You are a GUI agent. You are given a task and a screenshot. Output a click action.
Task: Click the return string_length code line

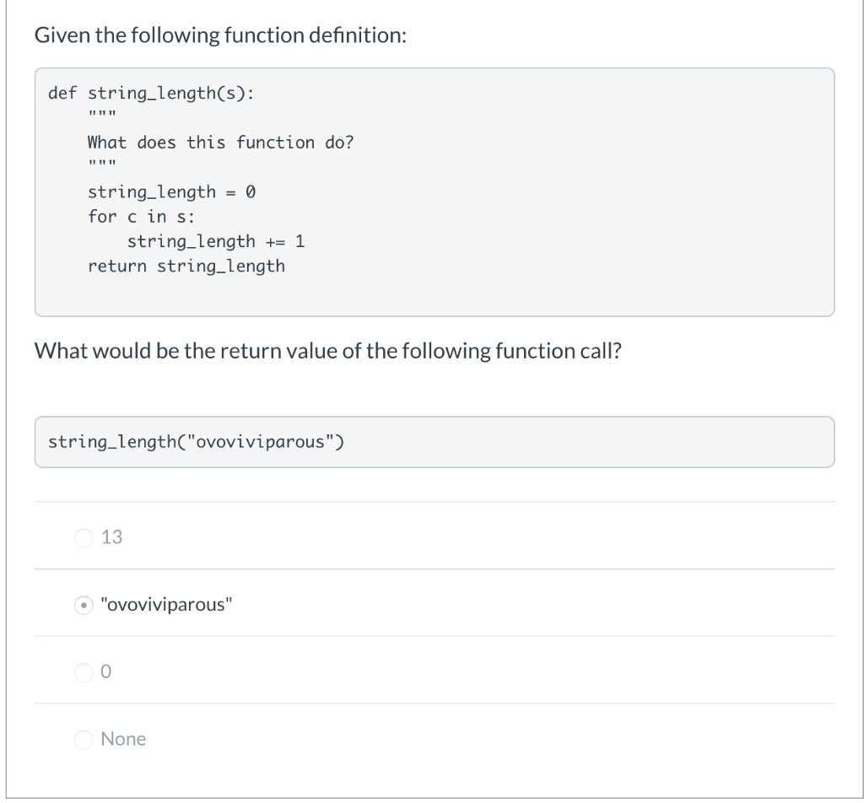186,266
